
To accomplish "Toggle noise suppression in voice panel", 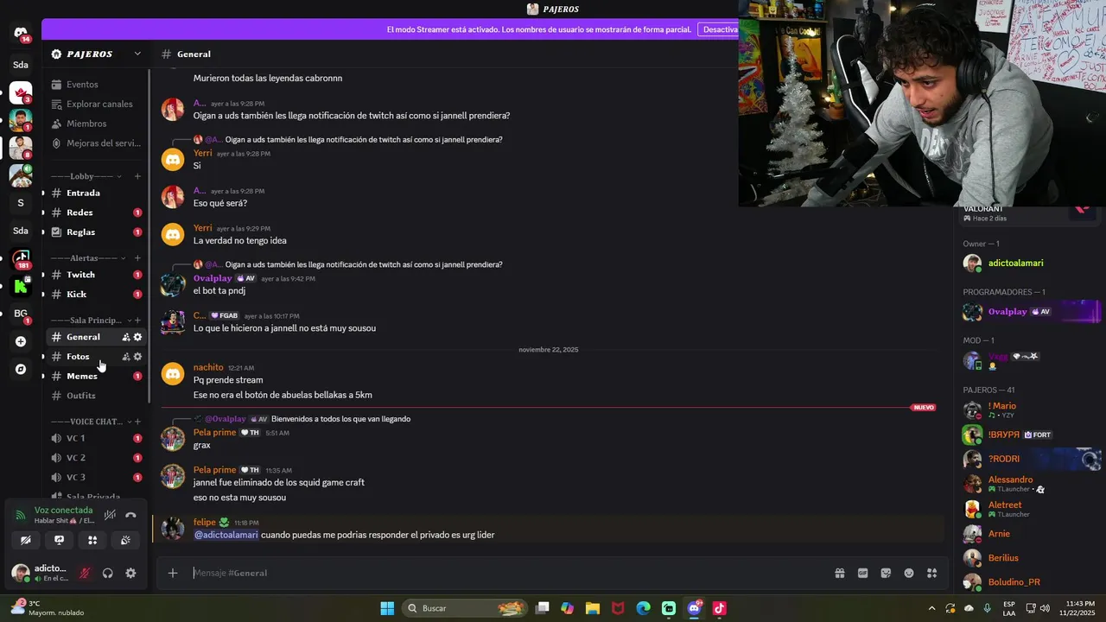I will (x=110, y=515).
